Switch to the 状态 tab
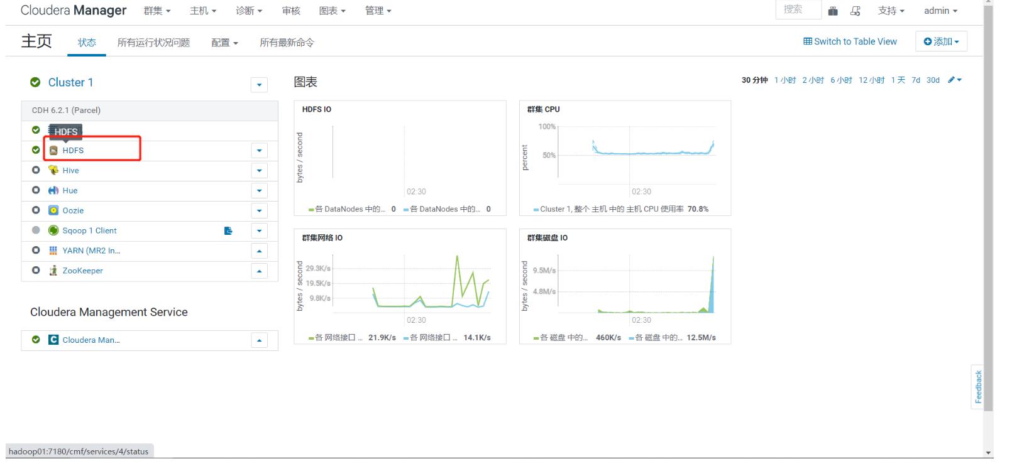Screen dimensions: 1012x464 [87, 43]
